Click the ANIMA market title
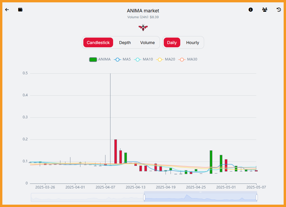 click(143, 11)
